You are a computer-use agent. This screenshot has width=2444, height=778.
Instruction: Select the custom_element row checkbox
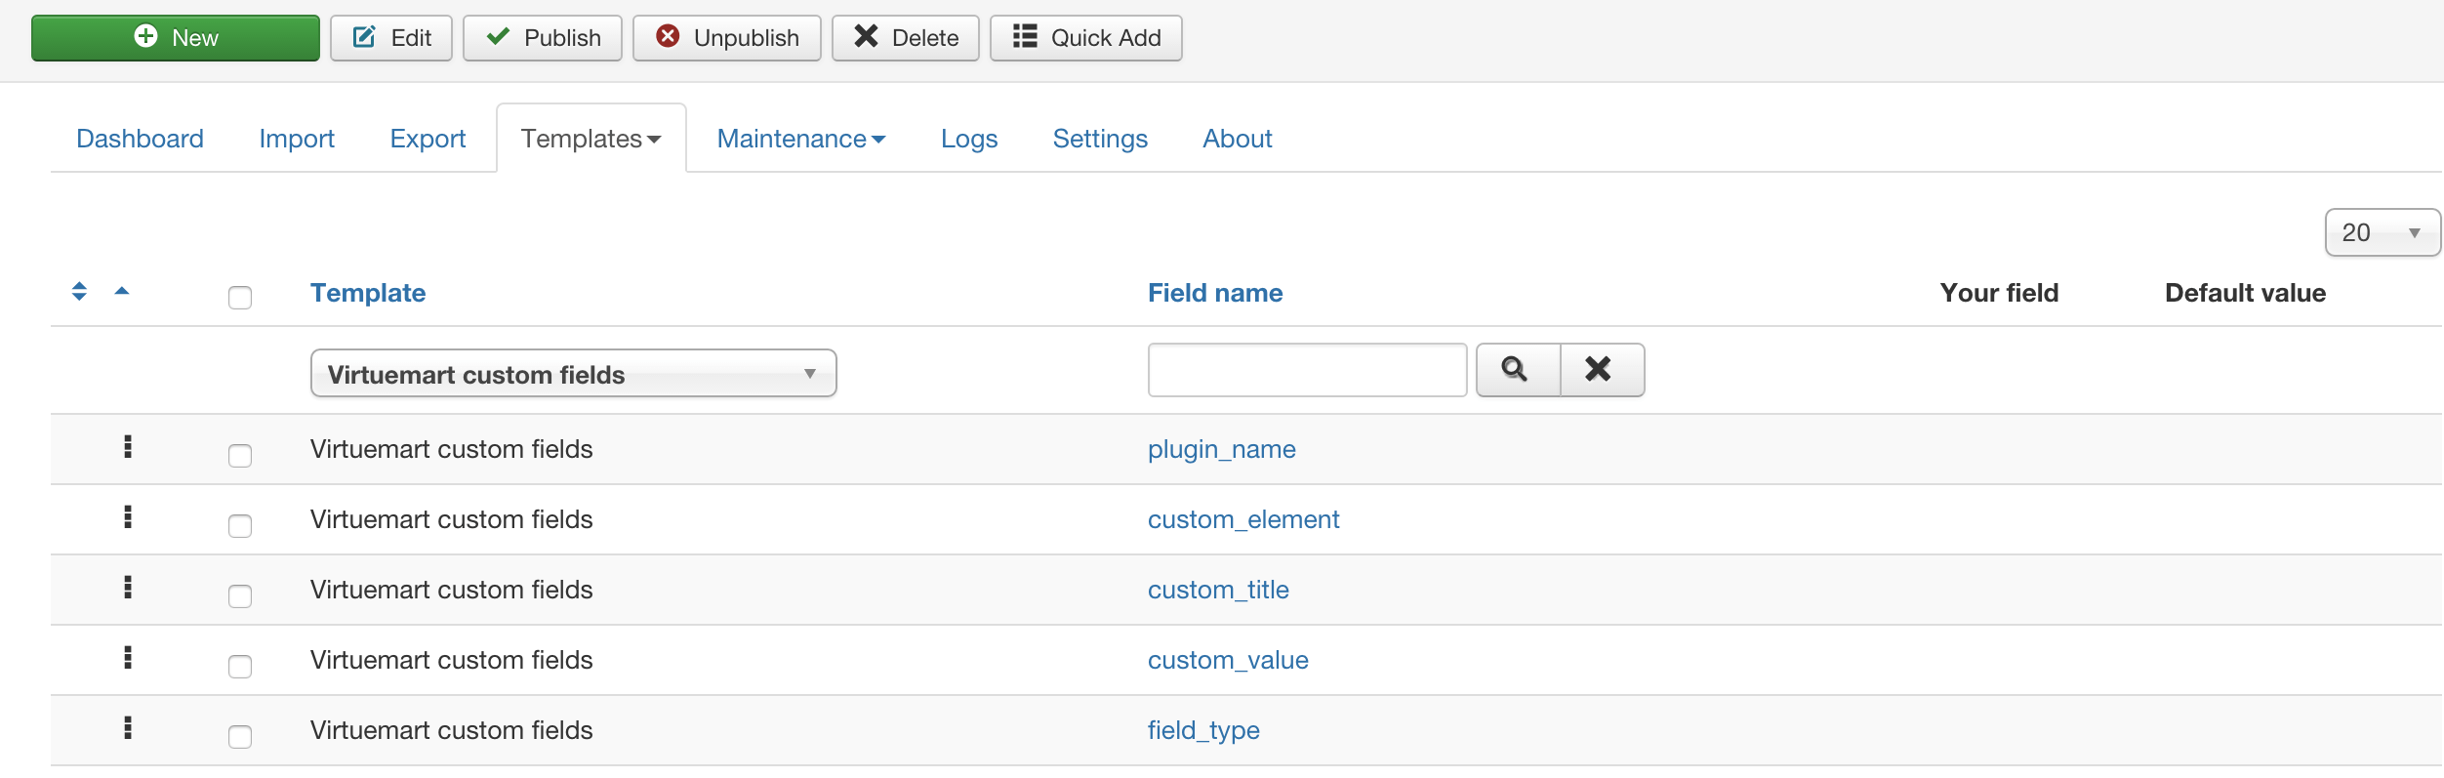(240, 525)
